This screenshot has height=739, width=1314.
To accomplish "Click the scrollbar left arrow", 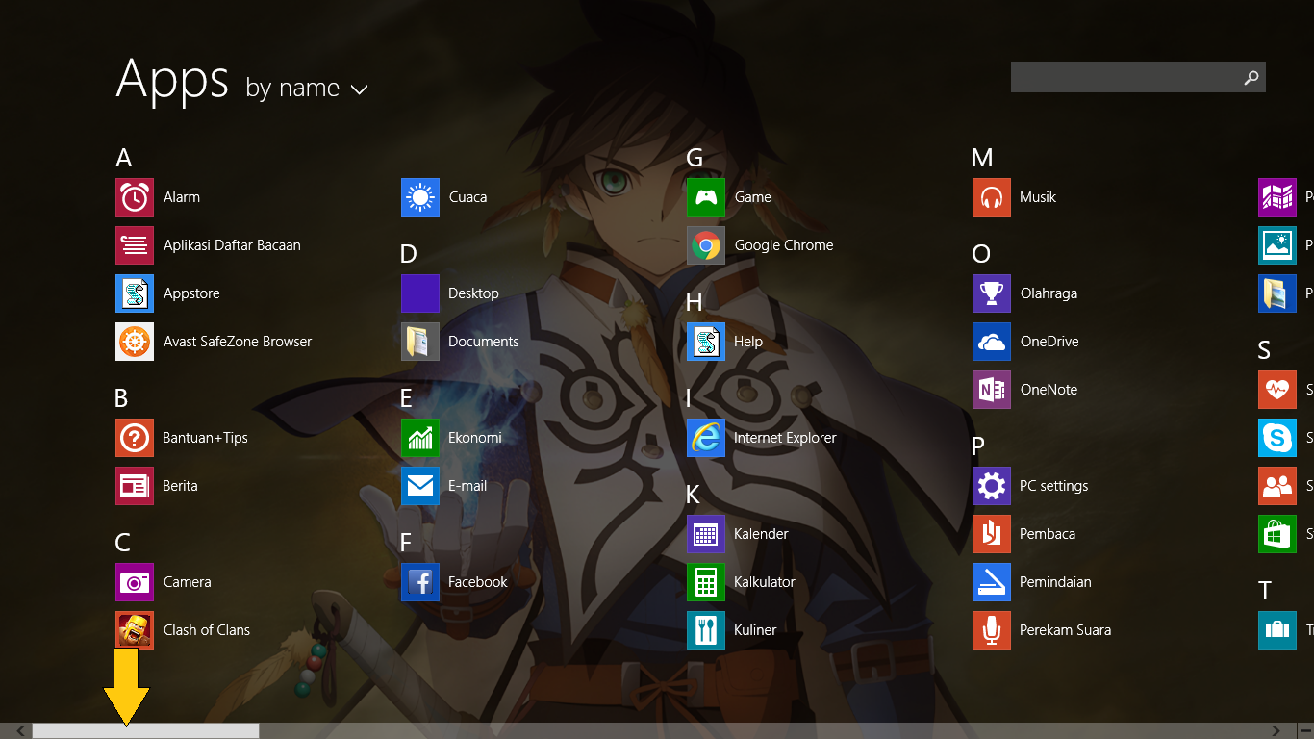I will [21, 731].
